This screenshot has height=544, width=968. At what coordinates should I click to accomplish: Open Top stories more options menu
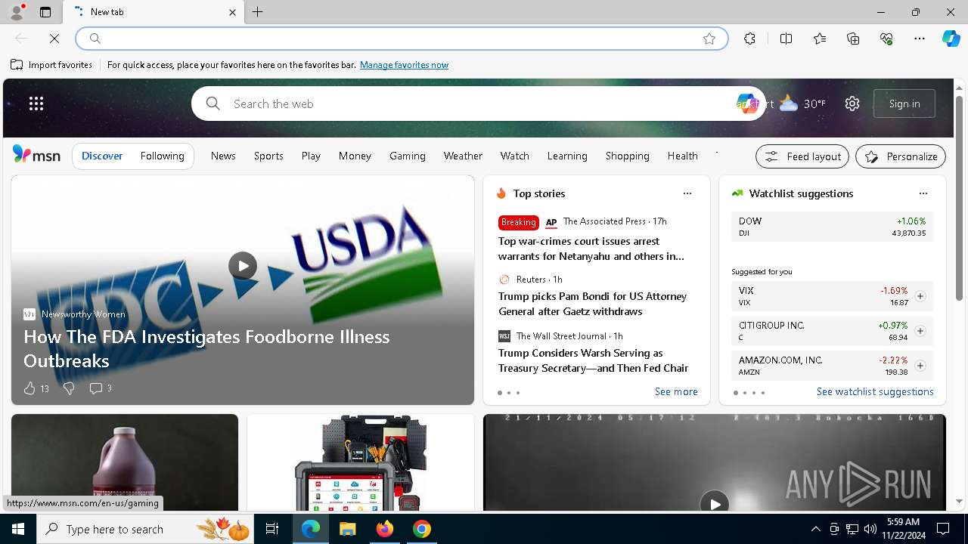[x=687, y=193]
